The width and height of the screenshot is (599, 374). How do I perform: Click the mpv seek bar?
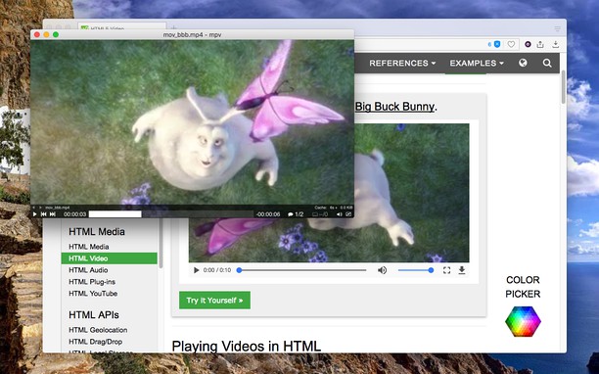(170, 214)
